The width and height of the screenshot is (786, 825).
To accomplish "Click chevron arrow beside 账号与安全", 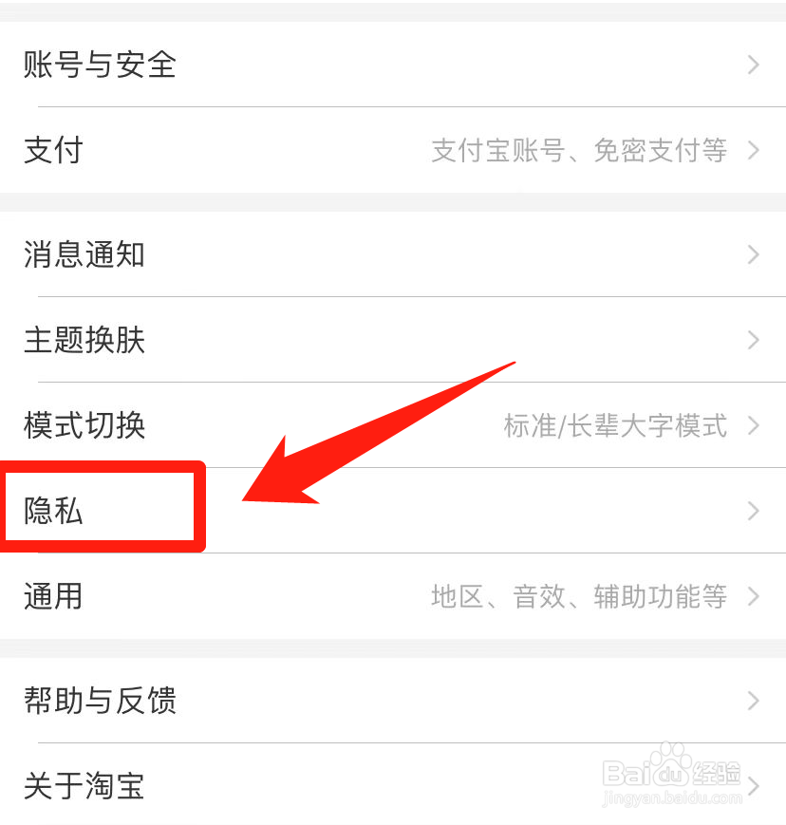I will [754, 65].
